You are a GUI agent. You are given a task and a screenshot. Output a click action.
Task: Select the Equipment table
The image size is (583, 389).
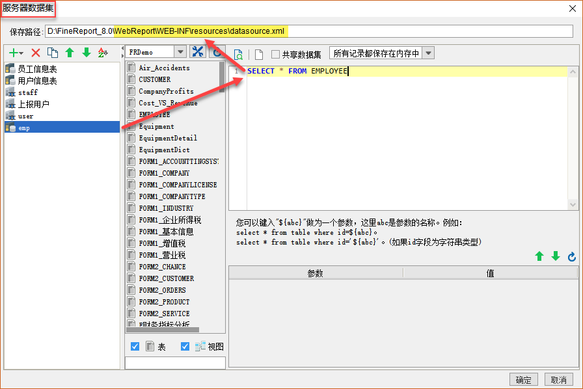pyautogui.click(x=157, y=126)
